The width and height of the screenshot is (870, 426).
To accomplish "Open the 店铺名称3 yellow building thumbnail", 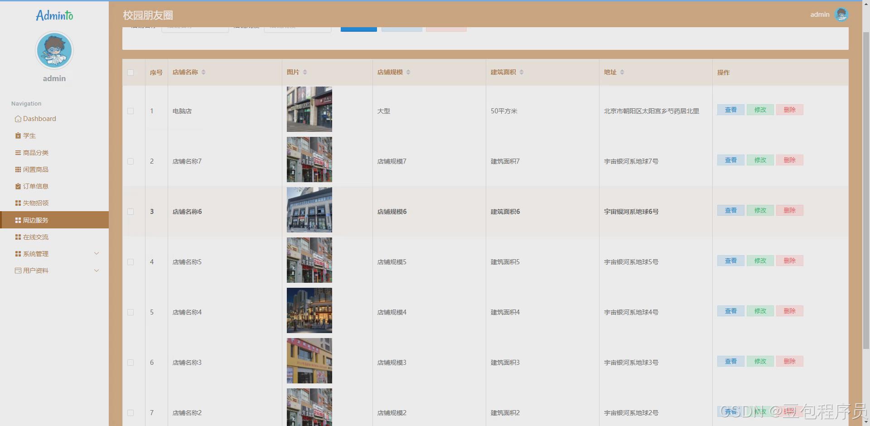I will 309,361.
